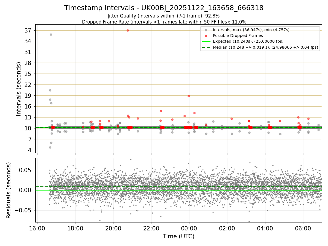Screen dimensions: 328x246
Task: Click the '04:00' x-axis tick label
Action: tap(265, 229)
